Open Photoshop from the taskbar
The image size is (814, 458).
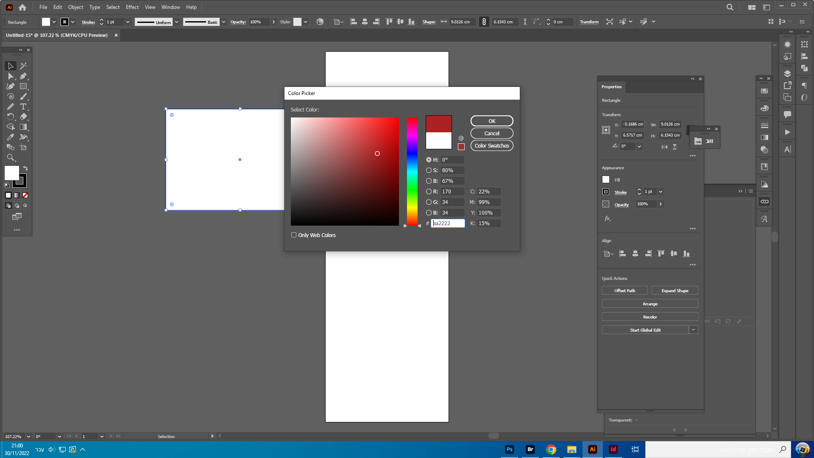(510, 450)
